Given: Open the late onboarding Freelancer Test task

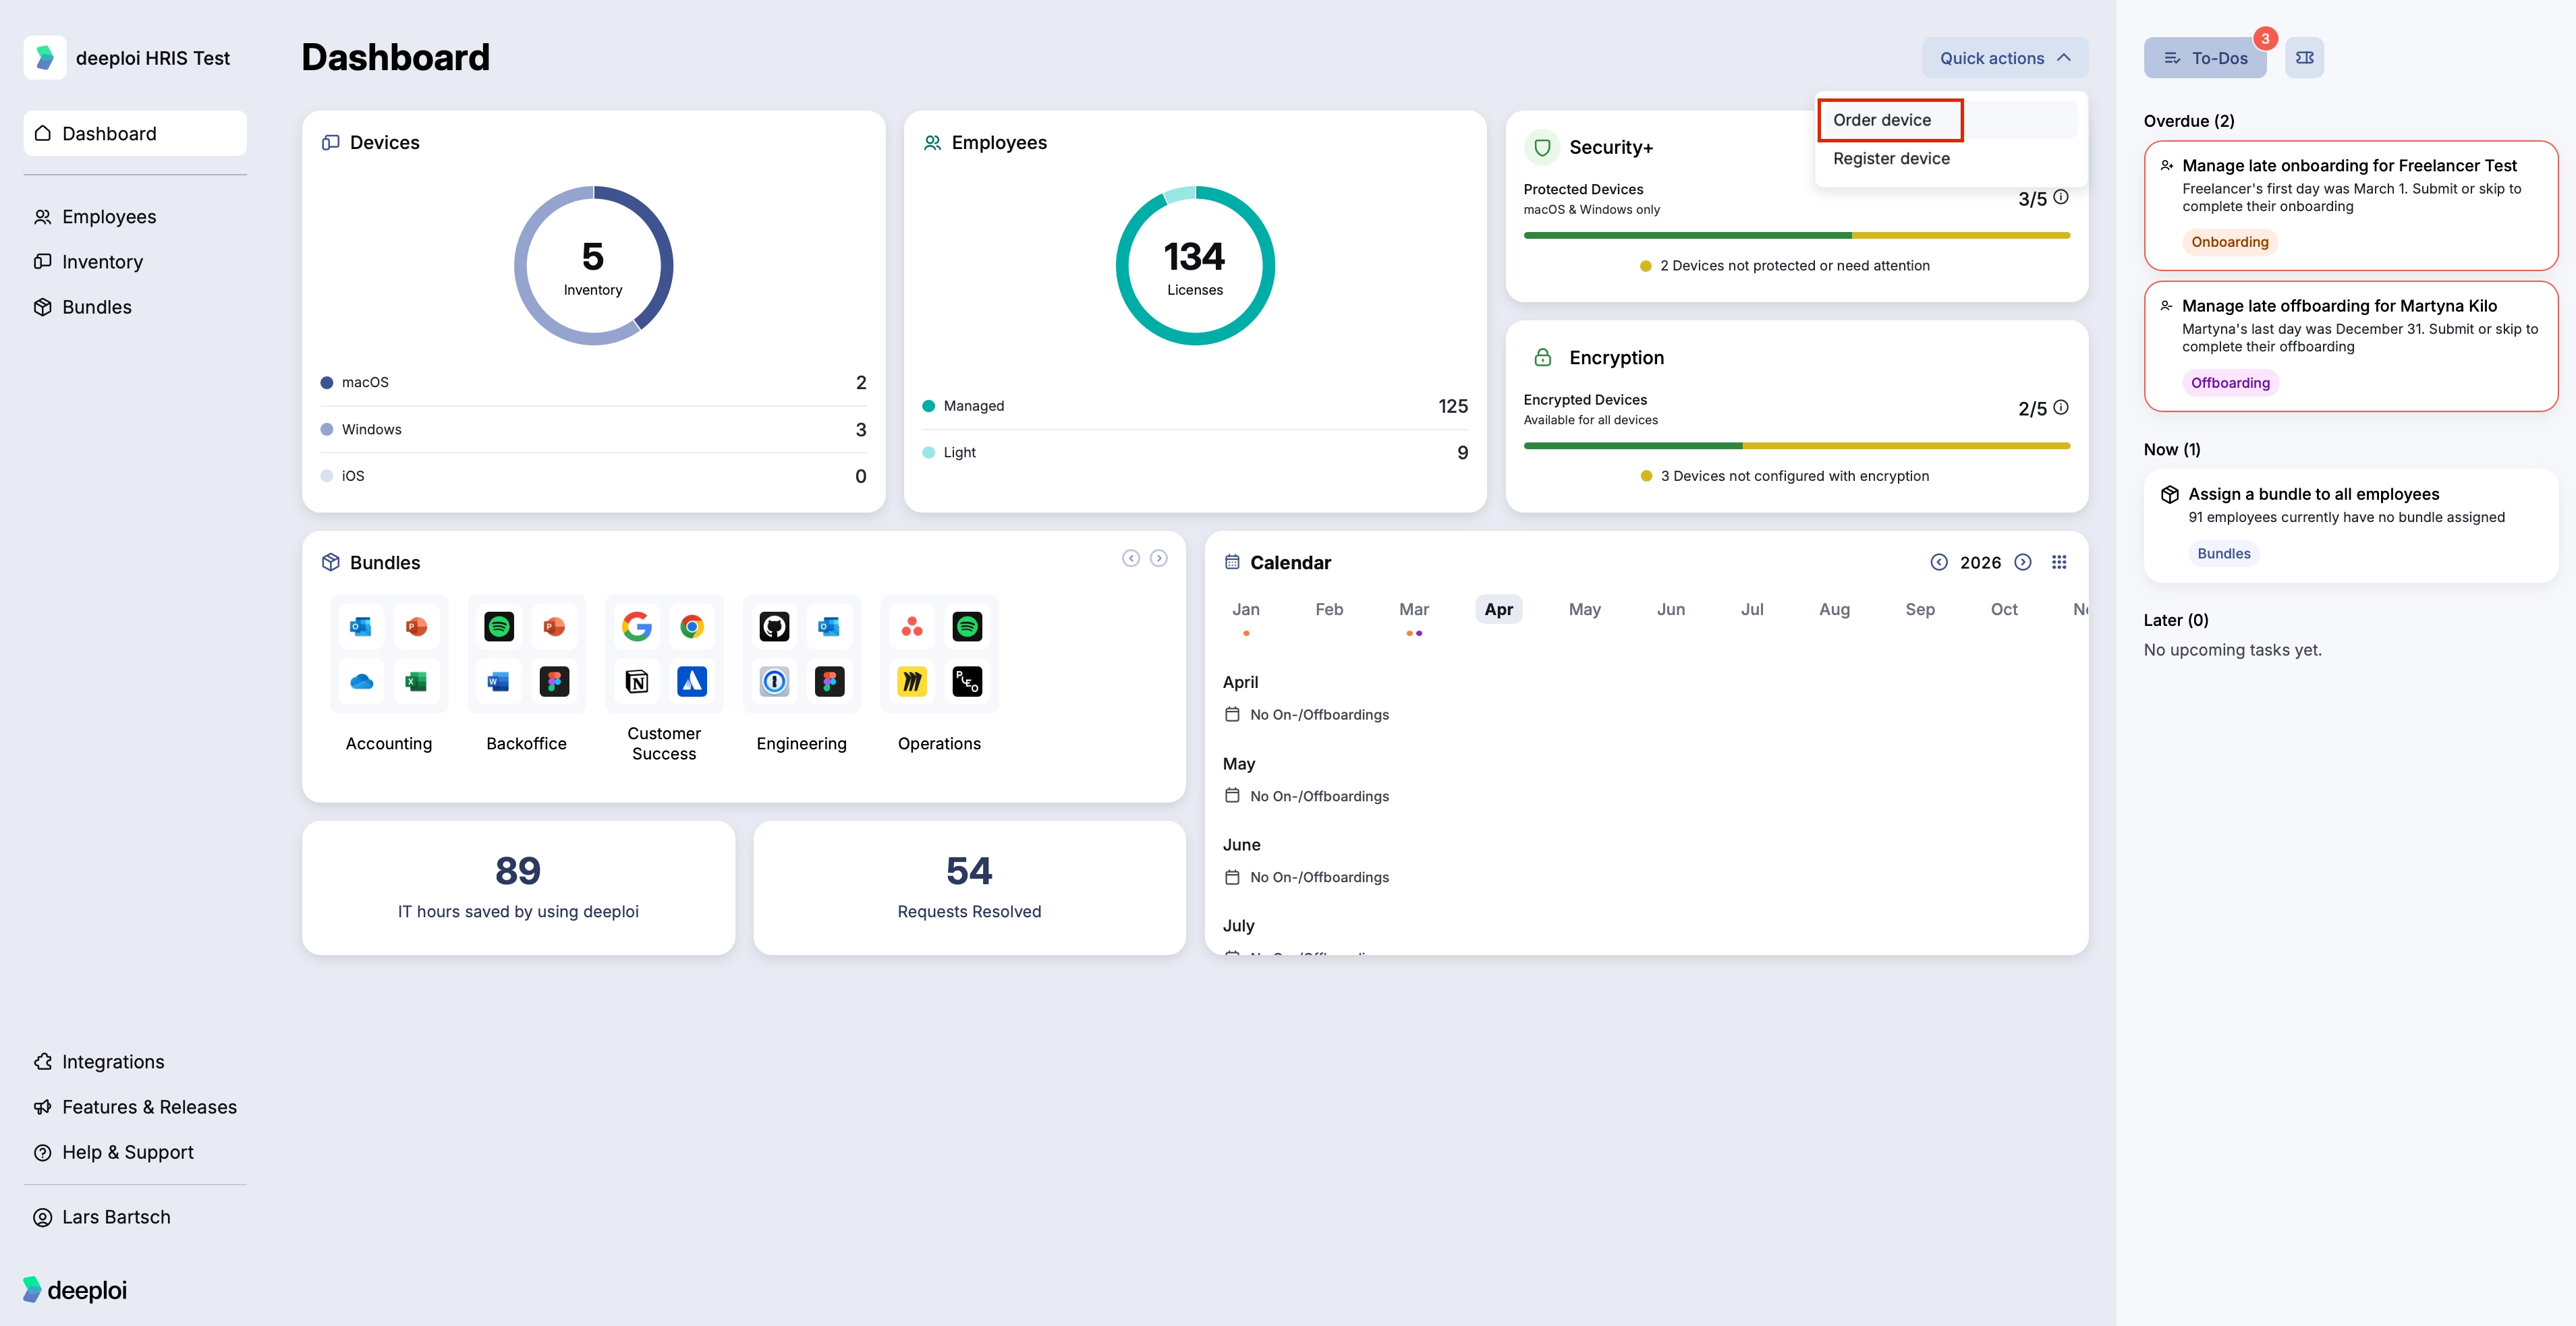Looking at the screenshot, I should pos(2350,206).
